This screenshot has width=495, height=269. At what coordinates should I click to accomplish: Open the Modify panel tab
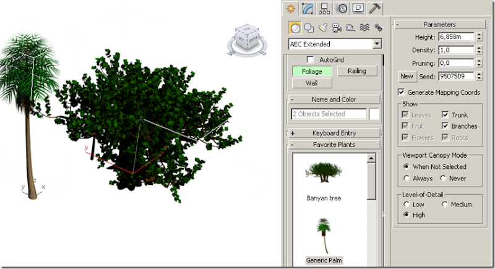[307, 9]
